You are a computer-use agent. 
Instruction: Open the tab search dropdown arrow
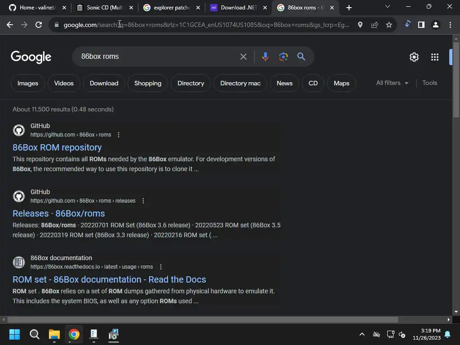[x=388, y=6]
